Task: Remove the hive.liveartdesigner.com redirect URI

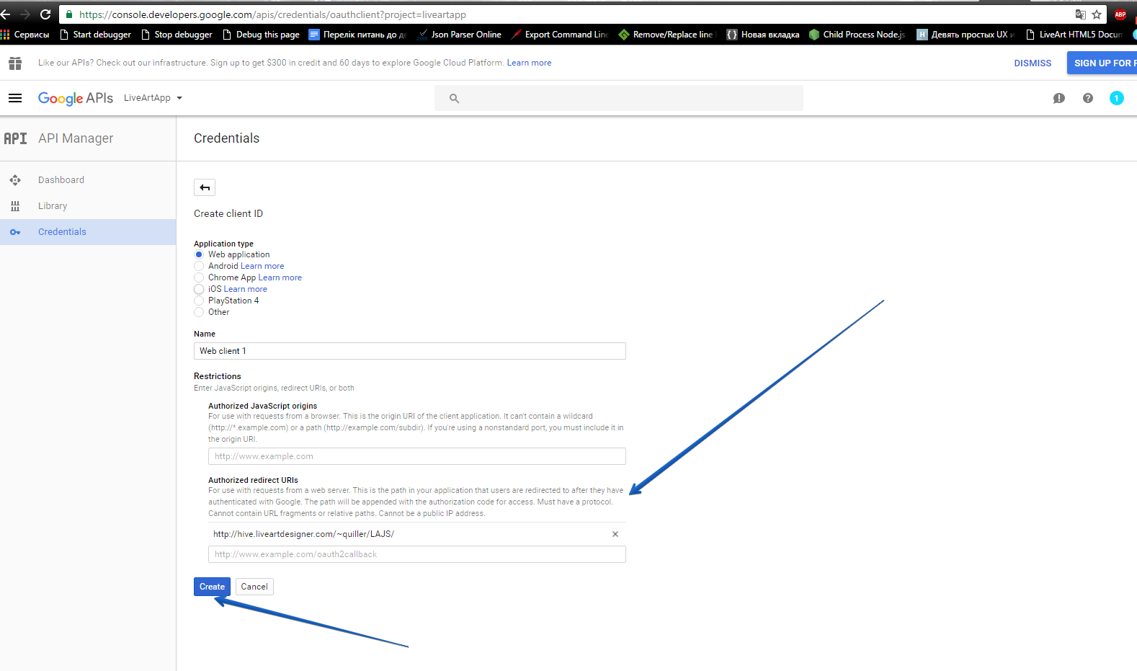Action: pyautogui.click(x=615, y=534)
